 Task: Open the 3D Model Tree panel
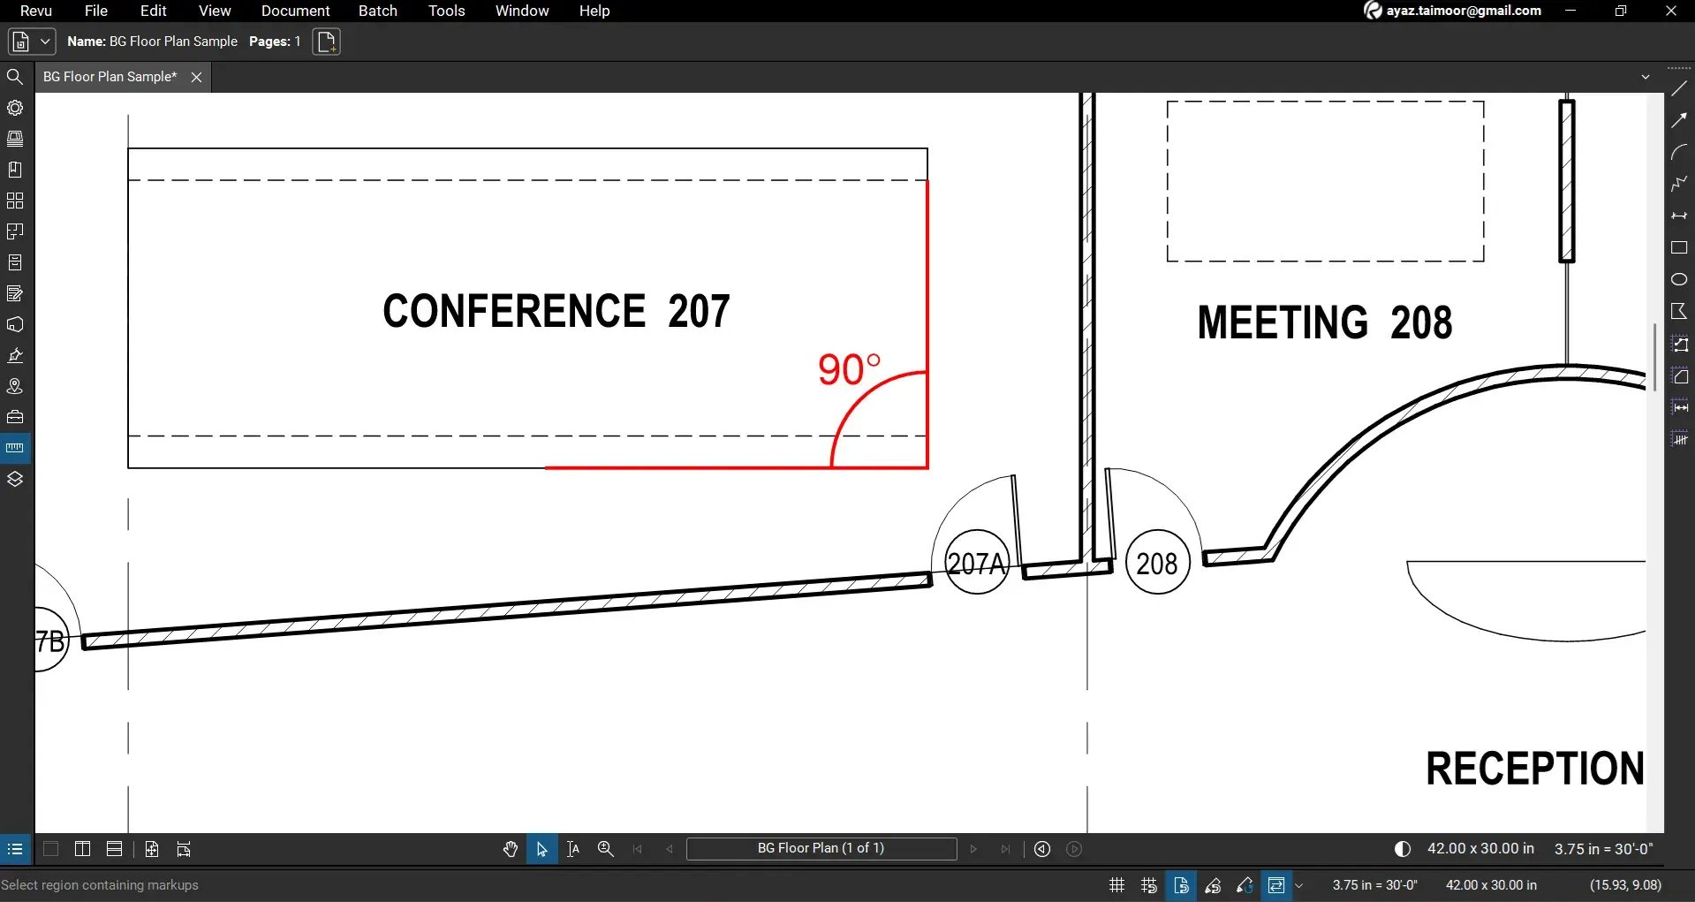click(15, 324)
